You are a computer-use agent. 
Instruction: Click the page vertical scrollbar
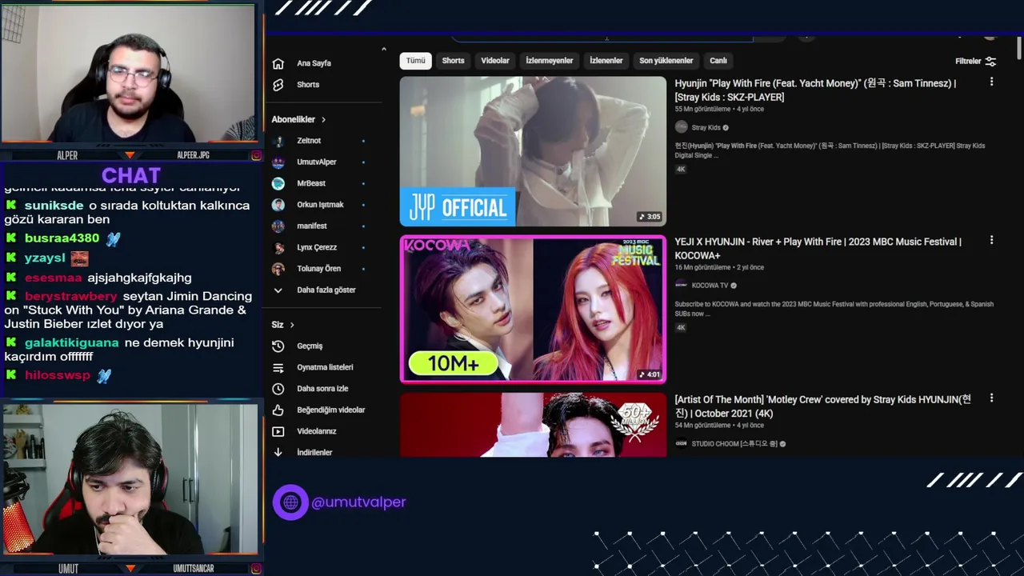pyautogui.click(x=1019, y=48)
